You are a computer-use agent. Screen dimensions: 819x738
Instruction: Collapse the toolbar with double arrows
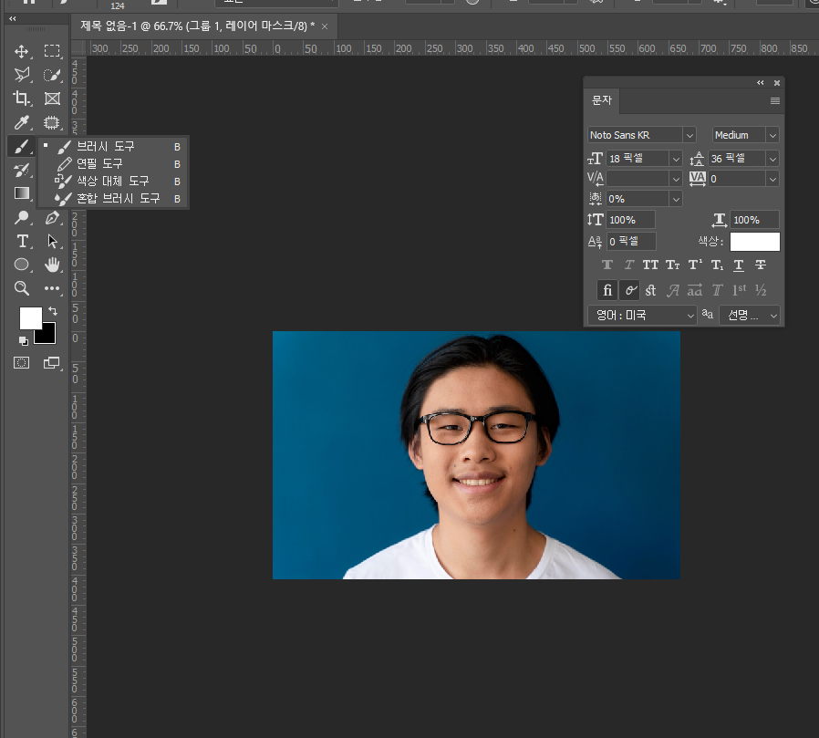pos(13,19)
